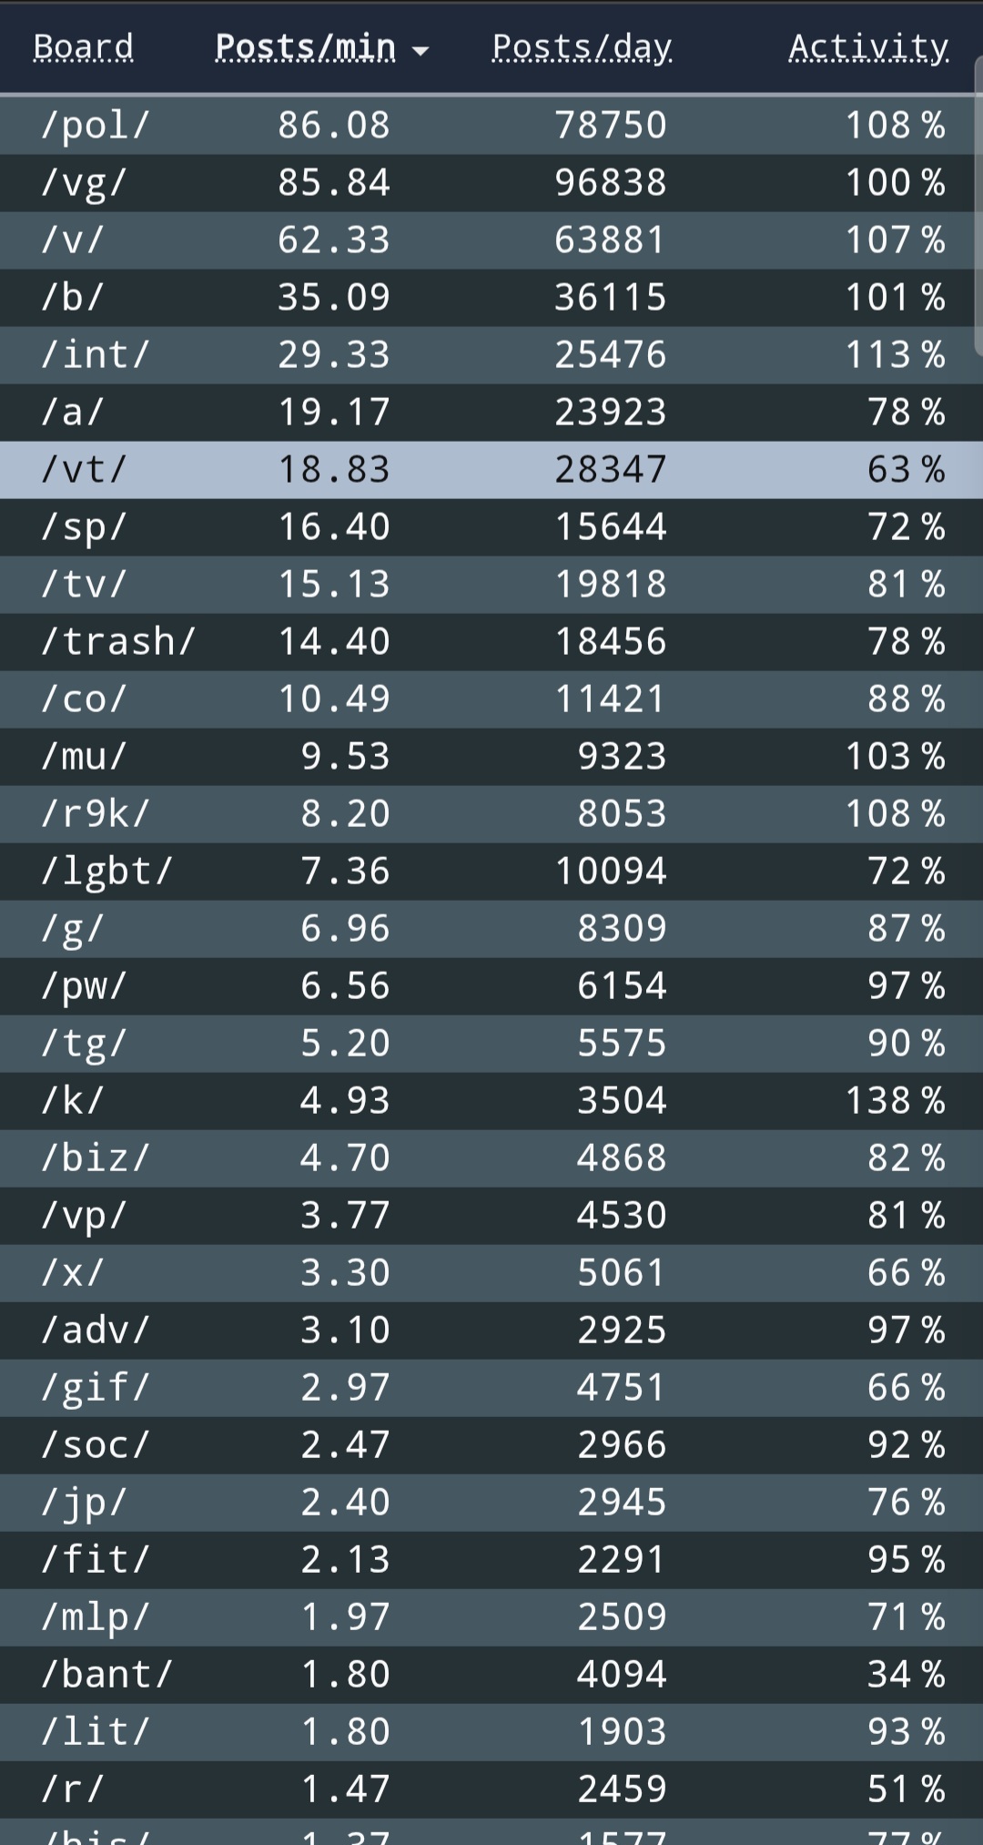Screen dimensions: 983x1845
Task: Select the /jp/ board name
Action: (x=84, y=1502)
